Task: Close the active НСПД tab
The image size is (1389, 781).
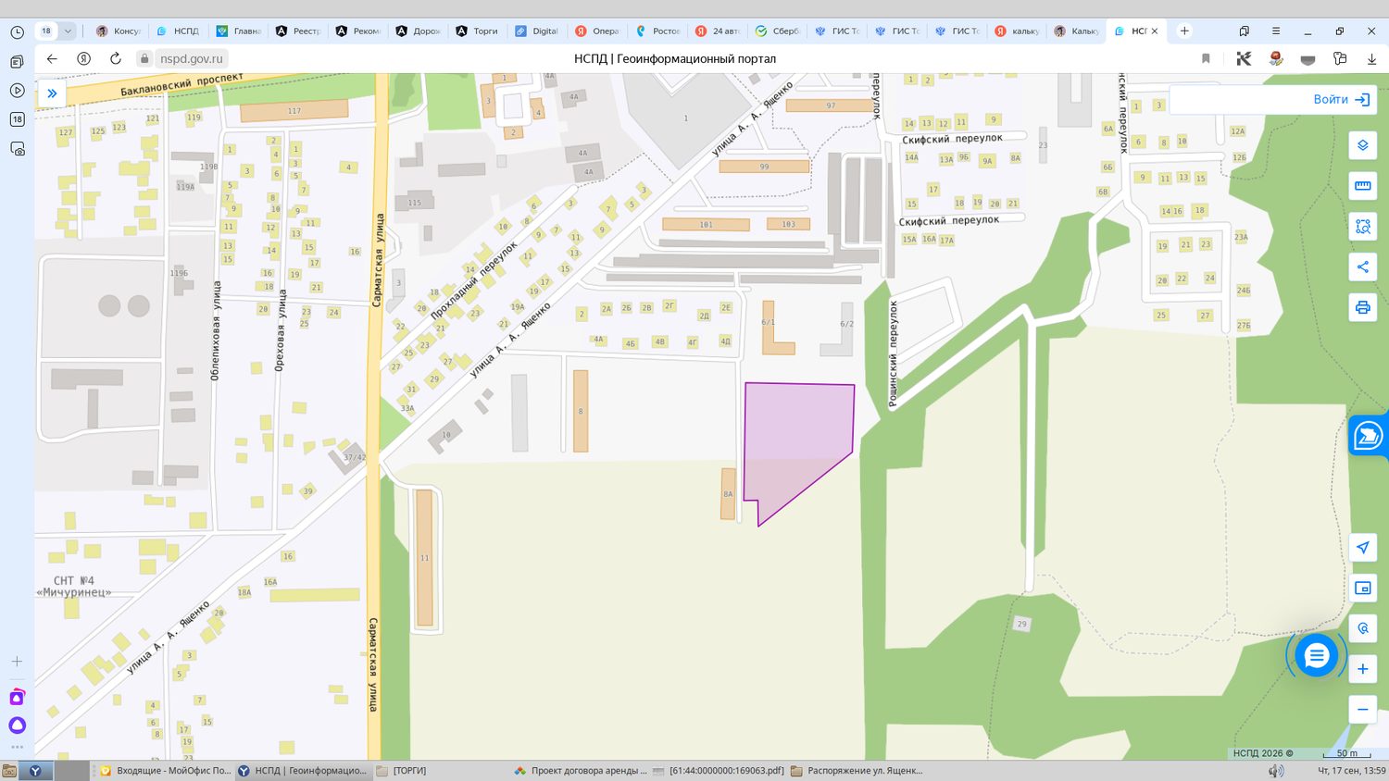Action: 1155,31
